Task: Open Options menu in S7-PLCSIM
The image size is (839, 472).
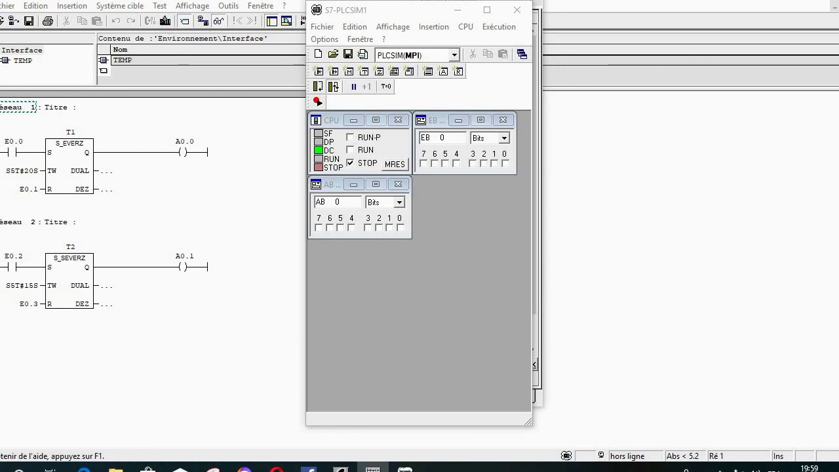Action: click(324, 39)
